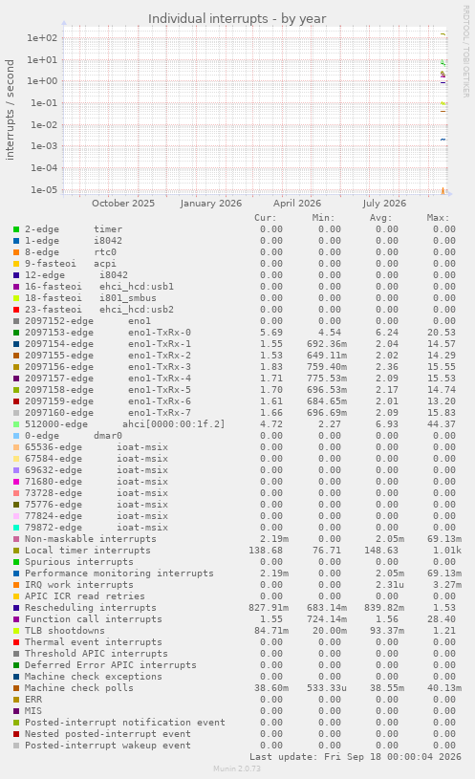Click the eno1-TxRx-0 legend entry
Image resolution: width=475 pixels, height=779 pixels.
108,333
